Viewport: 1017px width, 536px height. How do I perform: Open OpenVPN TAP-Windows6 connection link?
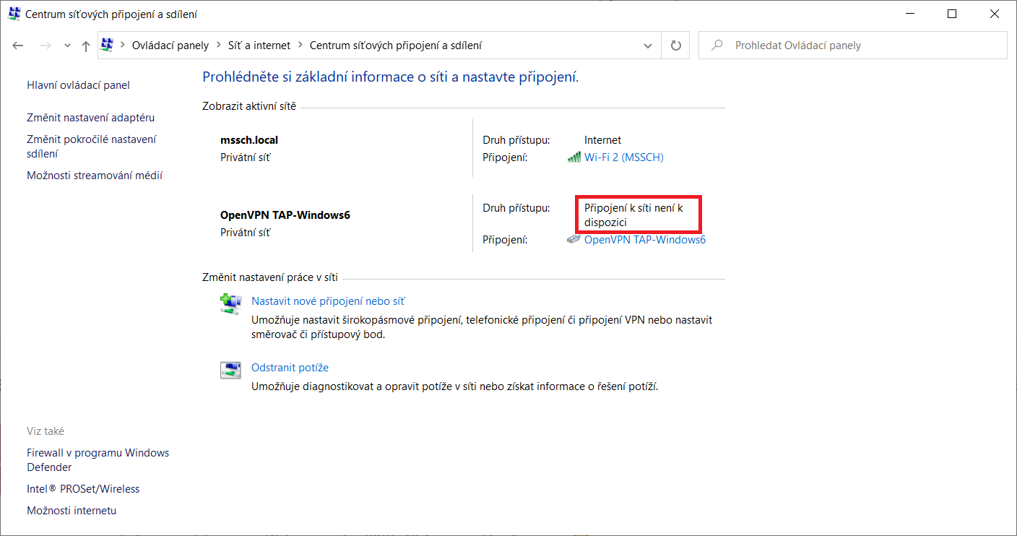[644, 240]
